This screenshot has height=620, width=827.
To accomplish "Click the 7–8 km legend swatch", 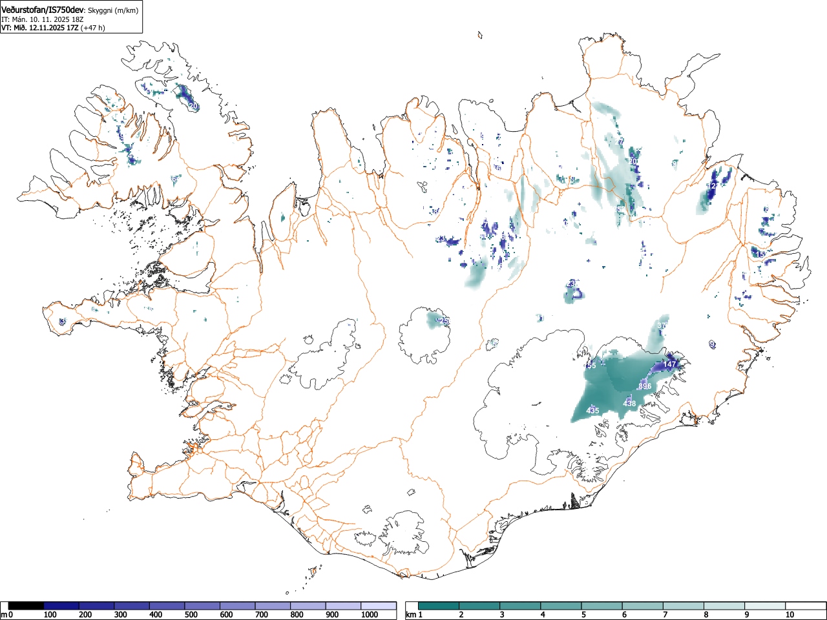I will tap(683, 606).
